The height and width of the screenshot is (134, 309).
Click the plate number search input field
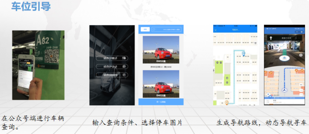(x=166, y=29)
